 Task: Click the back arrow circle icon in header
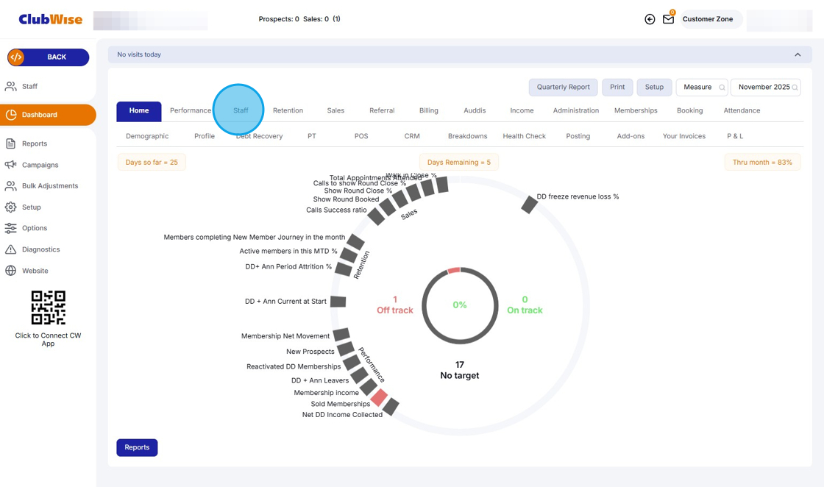click(x=650, y=20)
